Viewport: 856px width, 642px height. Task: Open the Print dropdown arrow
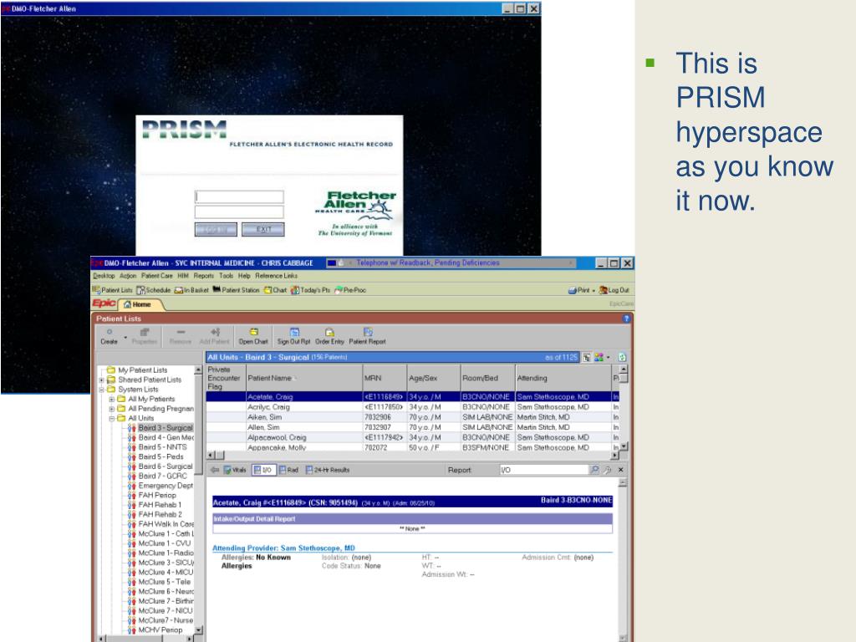(594, 290)
